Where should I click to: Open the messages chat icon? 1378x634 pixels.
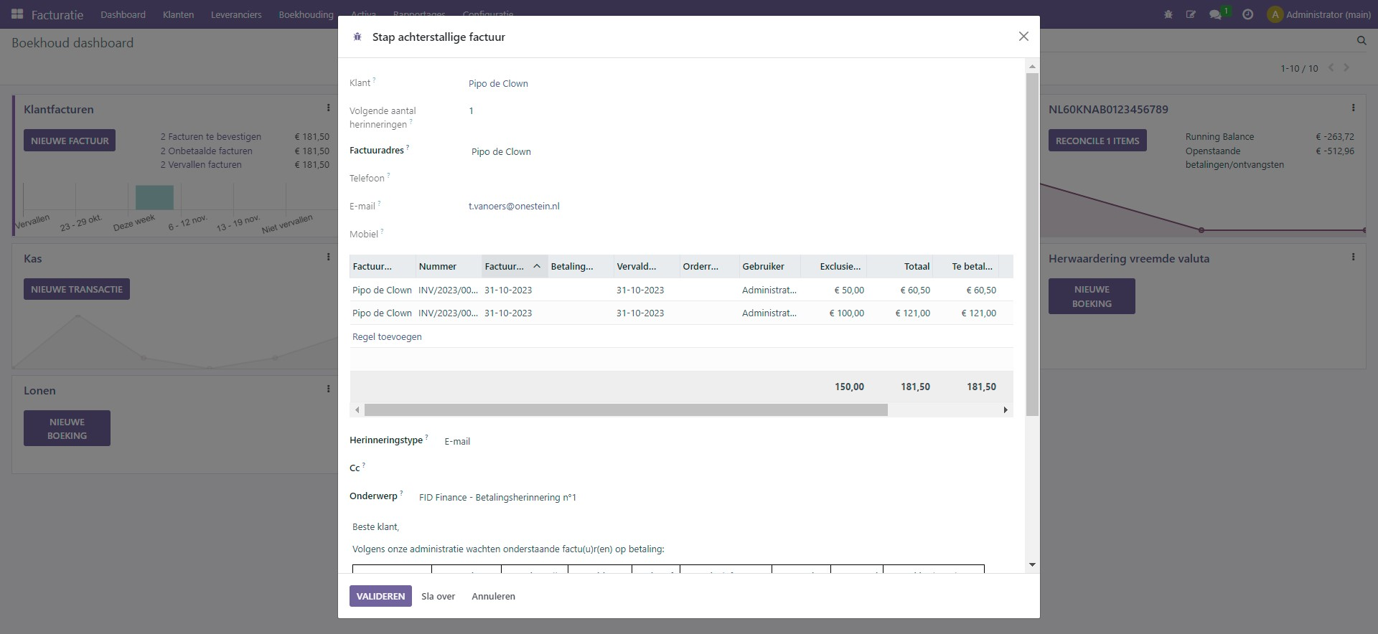point(1215,14)
